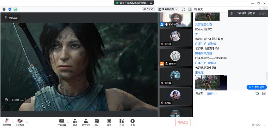The height and width of the screenshot is (128, 268).
Task: Open the 应用 apps icon
Action: click(x=121, y=121)
